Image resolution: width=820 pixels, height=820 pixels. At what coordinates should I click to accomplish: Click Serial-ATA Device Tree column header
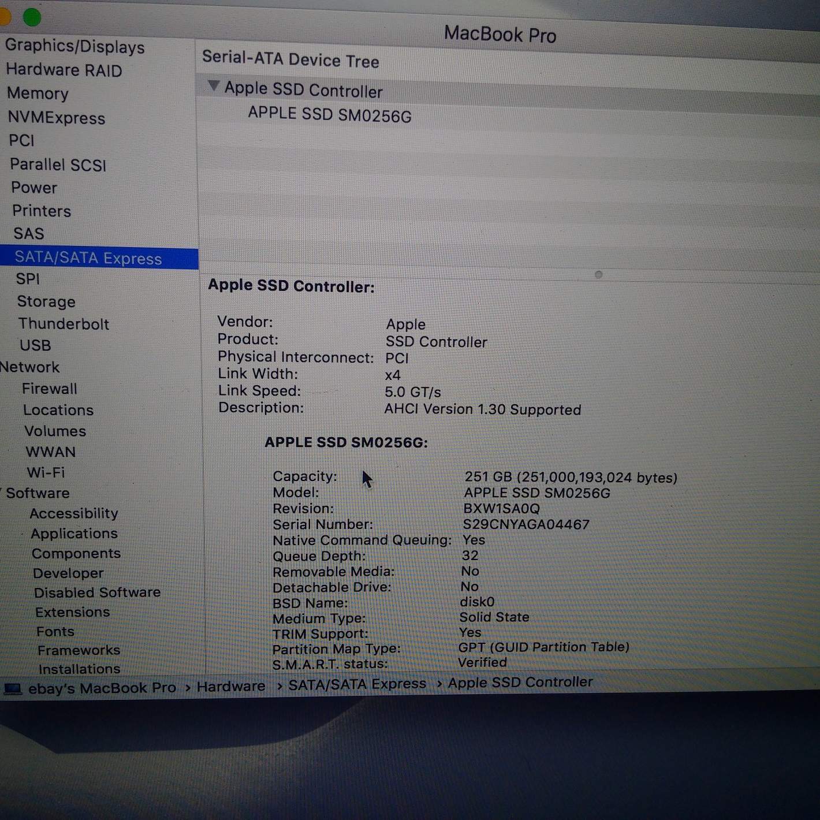tap(290, 59)
